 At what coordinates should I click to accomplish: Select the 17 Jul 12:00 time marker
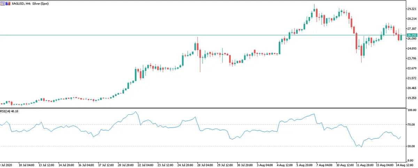(x=106, y=164)
